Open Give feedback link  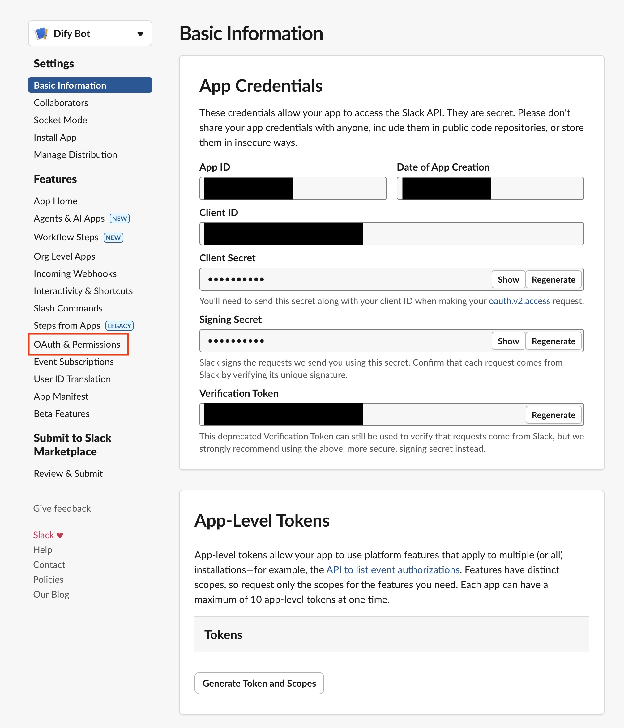tap(62, 508)
